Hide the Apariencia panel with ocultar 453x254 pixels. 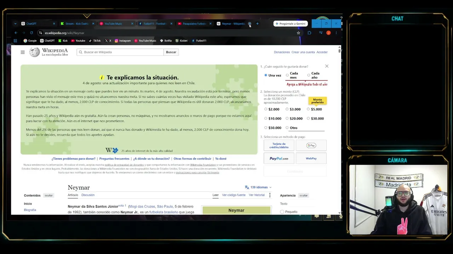(x=304, y=195)
